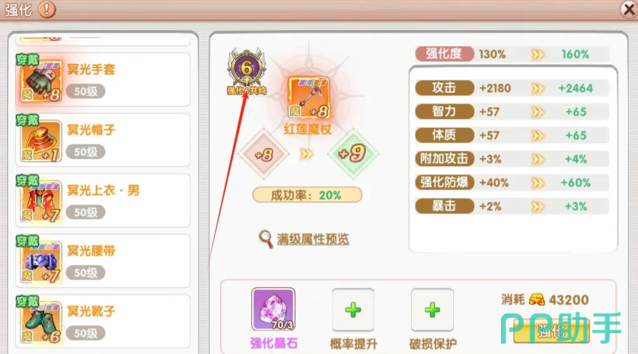
Task: Choose 冥光上衣·男 equipment entry
Action: (x=103, y=200)
